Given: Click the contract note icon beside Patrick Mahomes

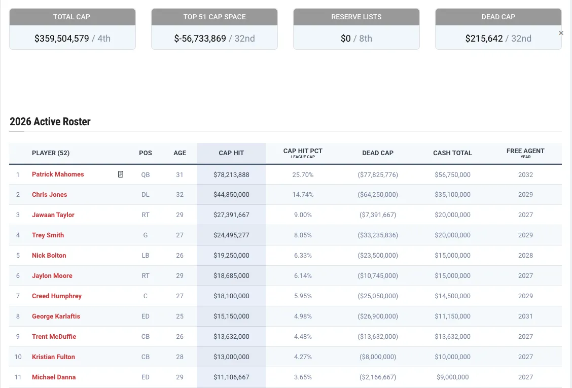Looking at the screenshot, I should (121, 174).
